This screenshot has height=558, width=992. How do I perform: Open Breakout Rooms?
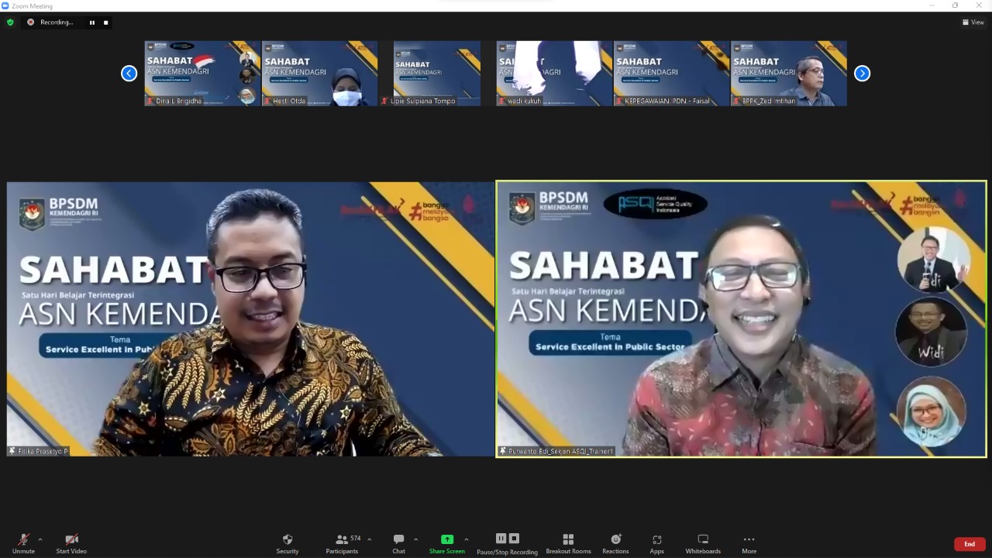coord(568,543)
